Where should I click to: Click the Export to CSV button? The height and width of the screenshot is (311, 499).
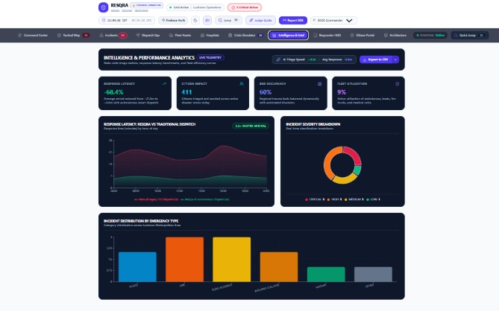376,60
